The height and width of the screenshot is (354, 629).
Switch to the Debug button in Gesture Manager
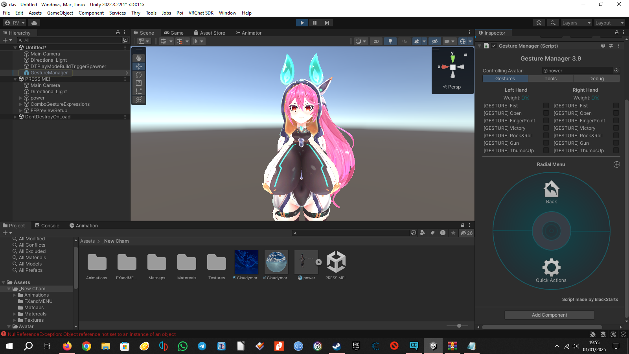coord(596,79)
